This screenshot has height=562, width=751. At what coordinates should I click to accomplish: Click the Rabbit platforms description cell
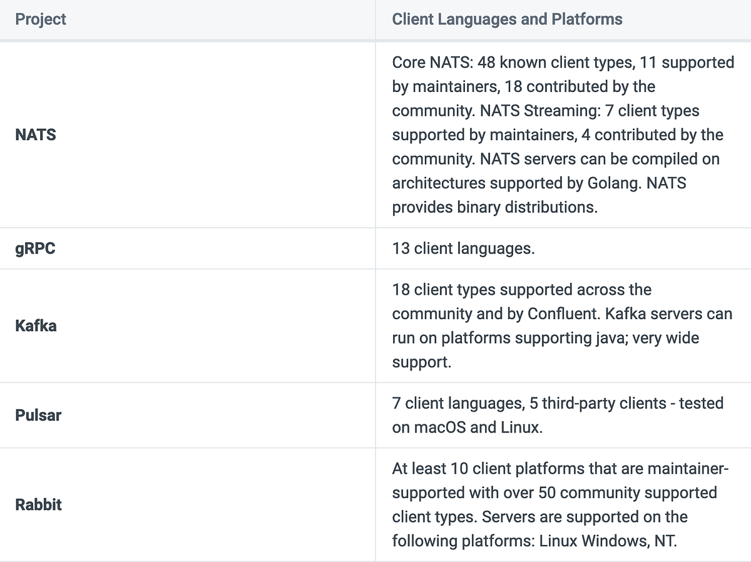coord(562,504)
